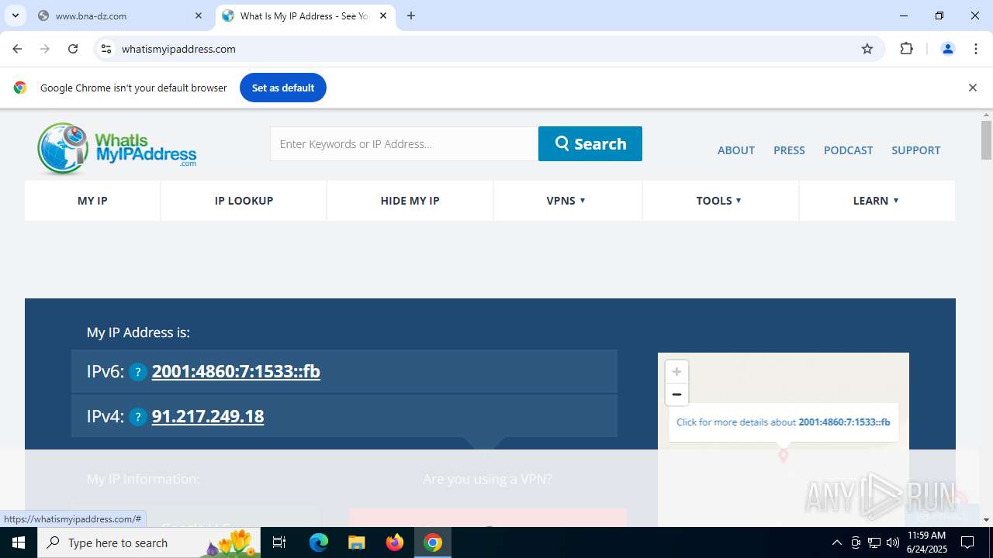993x558 pixels.
Task: Zoom out the map with minus button
Action: coord(676,394)
